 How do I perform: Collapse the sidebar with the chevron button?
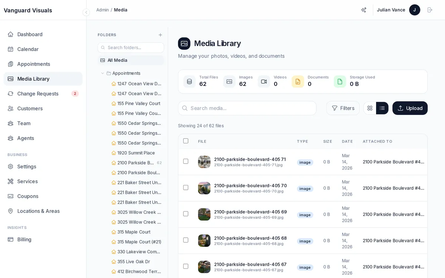click(x=86, y=12)
